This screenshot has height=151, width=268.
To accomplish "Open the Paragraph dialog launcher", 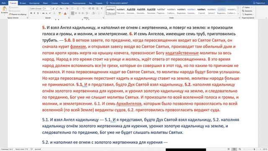I will pos(103,18).
